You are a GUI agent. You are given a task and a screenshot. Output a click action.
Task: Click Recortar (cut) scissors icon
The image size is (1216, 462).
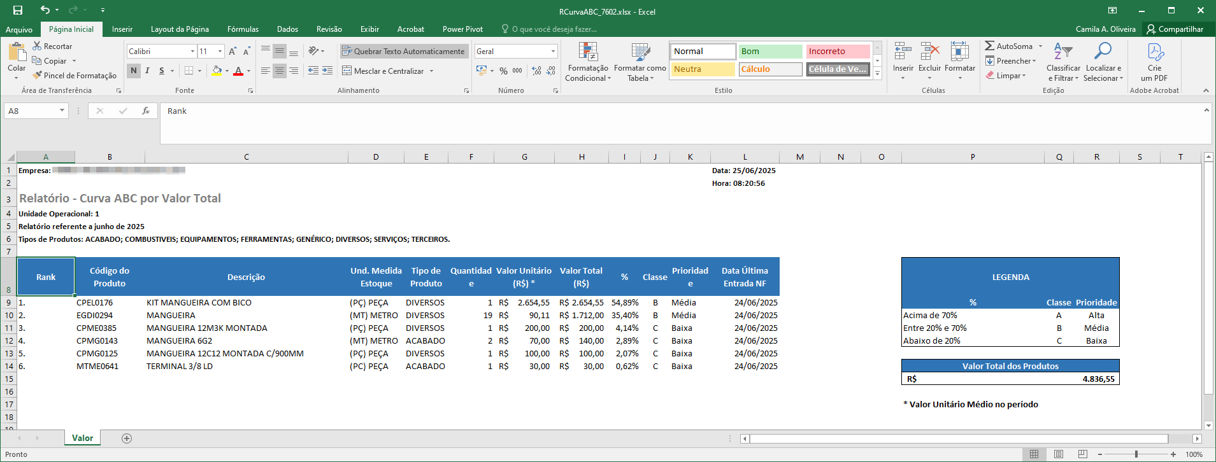[x=38, y=46]
